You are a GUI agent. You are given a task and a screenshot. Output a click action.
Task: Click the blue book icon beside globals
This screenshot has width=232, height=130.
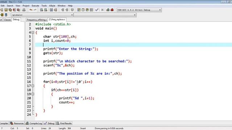(6, 15)
